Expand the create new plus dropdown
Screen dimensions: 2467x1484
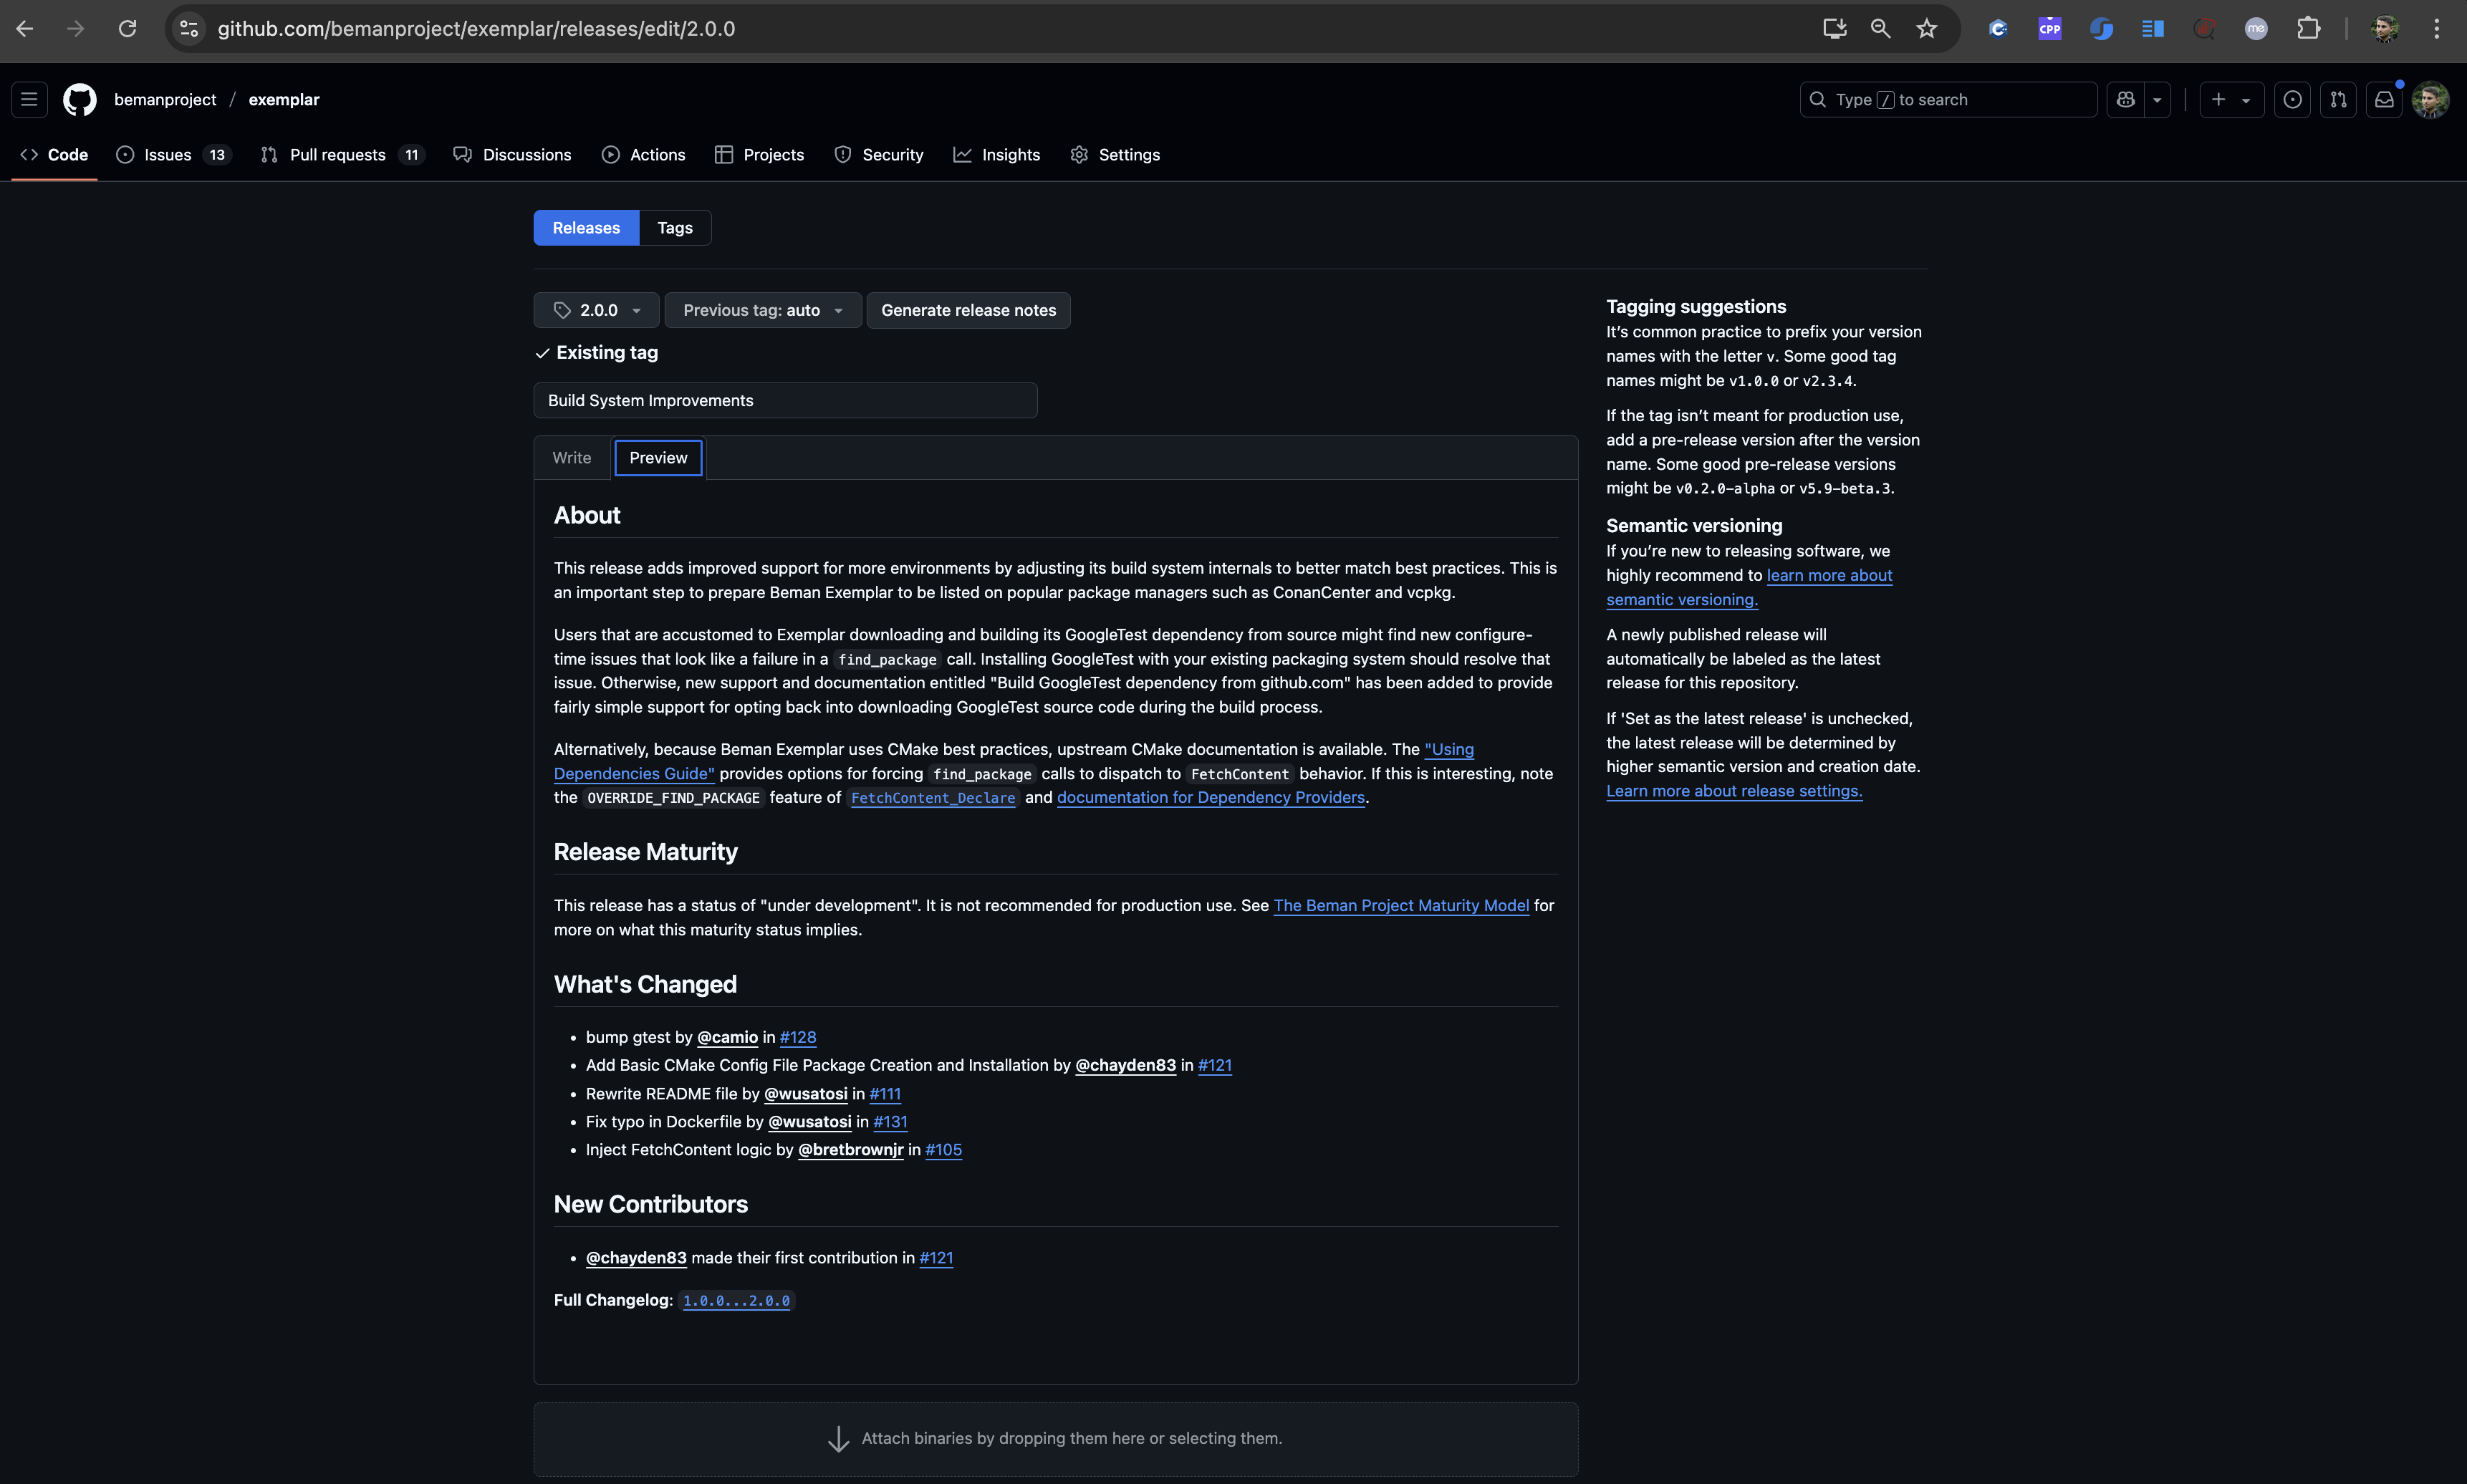[2231, 100]
